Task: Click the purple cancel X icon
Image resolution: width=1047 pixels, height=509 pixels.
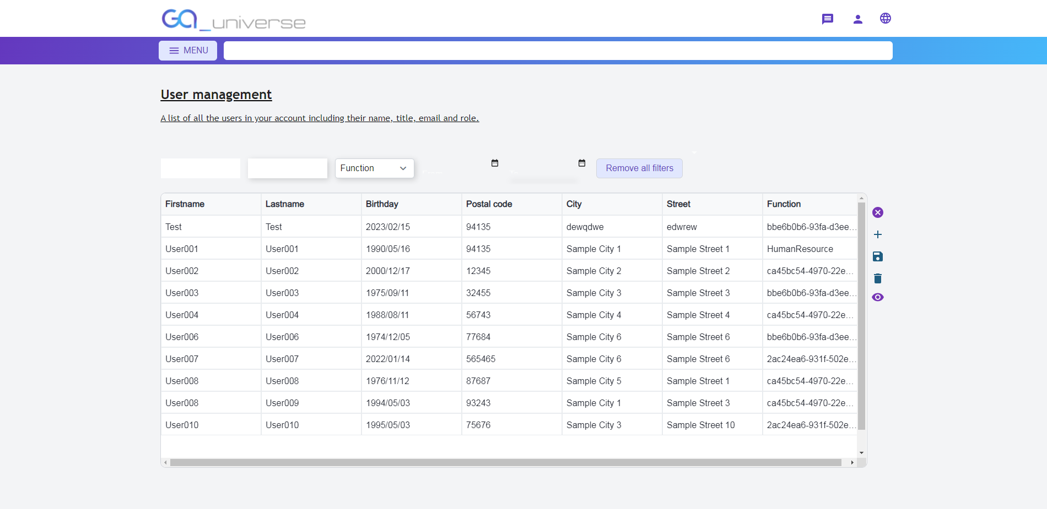Action: 878,212
